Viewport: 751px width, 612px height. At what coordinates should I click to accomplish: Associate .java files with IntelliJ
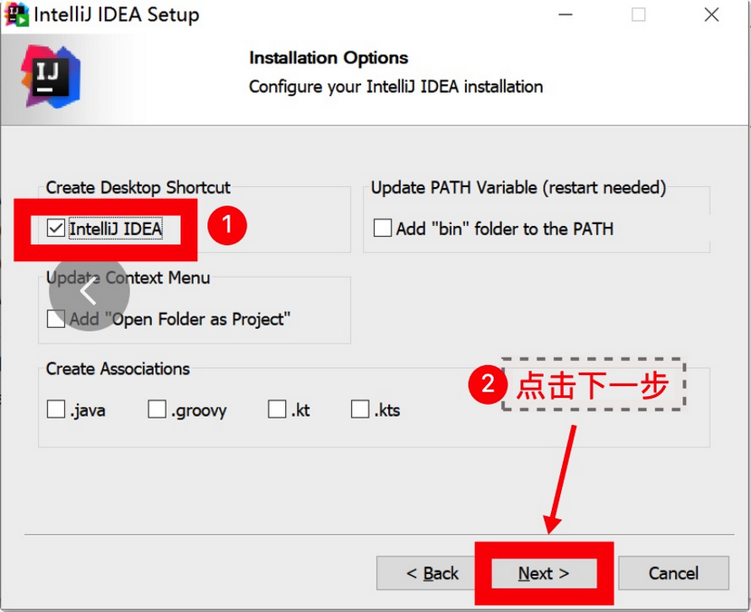(55, 410)
